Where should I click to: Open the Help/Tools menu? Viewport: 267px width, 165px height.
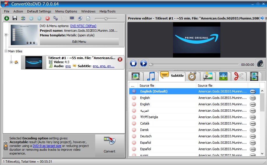click(107, 11)
